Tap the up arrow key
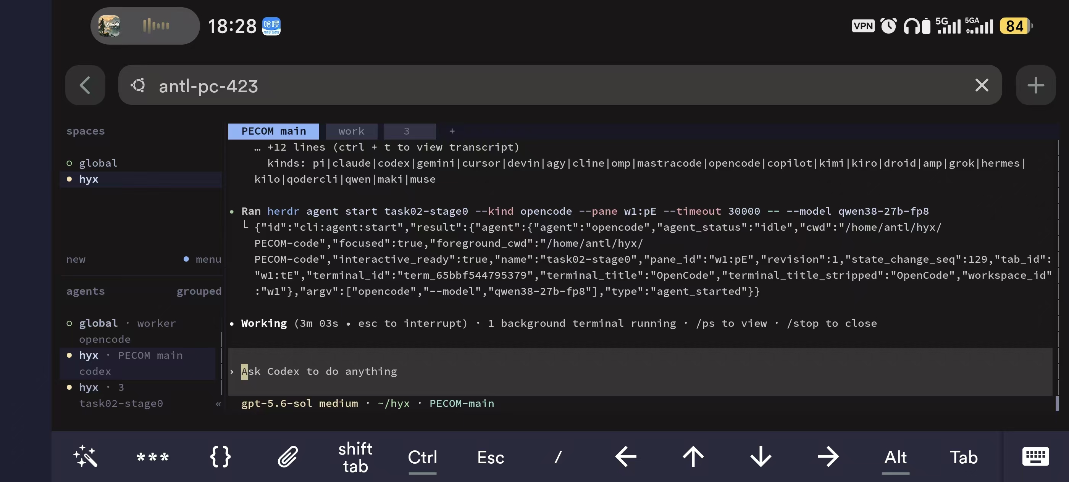This screenshot has height=482, width=1069. pyautogui.click(x=693, y=457)
